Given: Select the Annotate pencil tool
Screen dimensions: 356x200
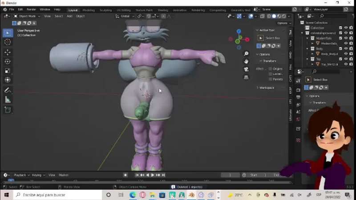Looking at the screenshot, I should [x=8, y=90].
